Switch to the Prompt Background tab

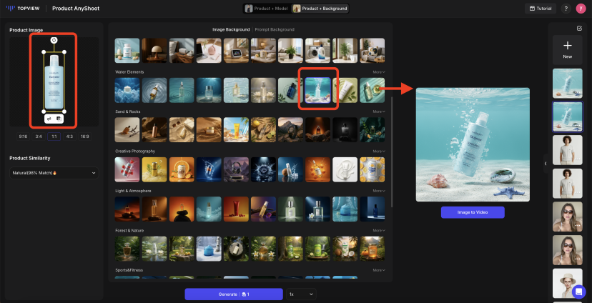coord(275,29)
